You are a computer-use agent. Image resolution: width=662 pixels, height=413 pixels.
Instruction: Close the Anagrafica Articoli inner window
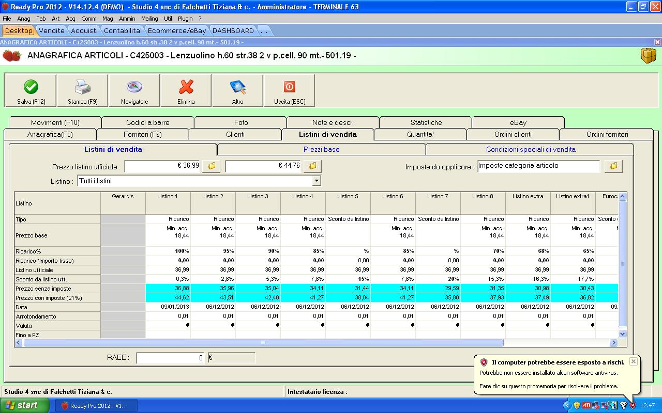coord(657,42)
